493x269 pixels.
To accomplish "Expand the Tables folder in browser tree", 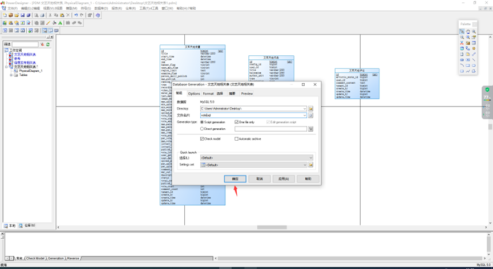I will coord(11,75).
